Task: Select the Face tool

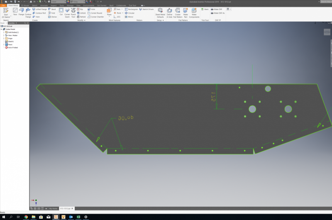Action: pyautogui.click(x=15, y=12)
